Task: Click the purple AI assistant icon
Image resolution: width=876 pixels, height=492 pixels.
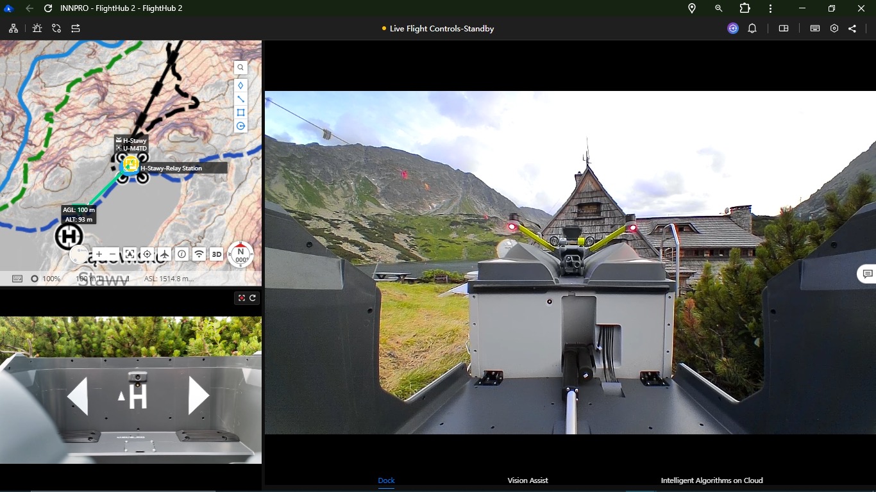Action: click(x=733, y=28)
